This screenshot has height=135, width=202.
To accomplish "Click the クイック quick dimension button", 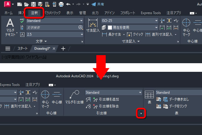I will click(135, 34).
